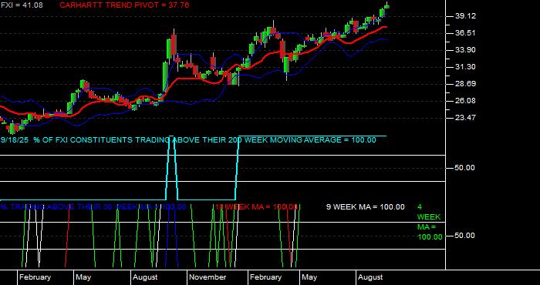Click the 31.30 price axis value
Viewport: 540px width, 285px height.
(x=465, y=67)
